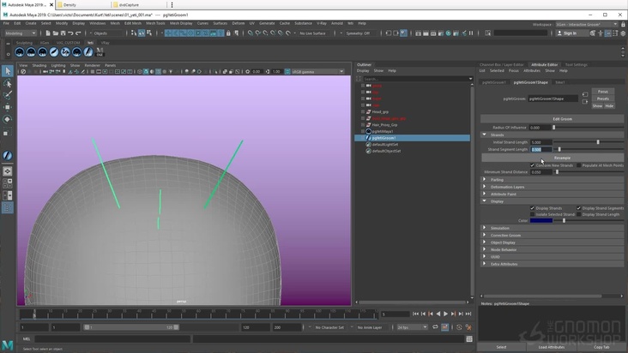Viewport: 628px width, 353px height.
Task: Activate the Paint selection tool
Action: pos(8,96)
